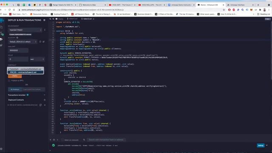Choose SafeMath - contracts/SafeMath.sol option
The width and height of the screenshot is (272, 153).
[25, 69]
